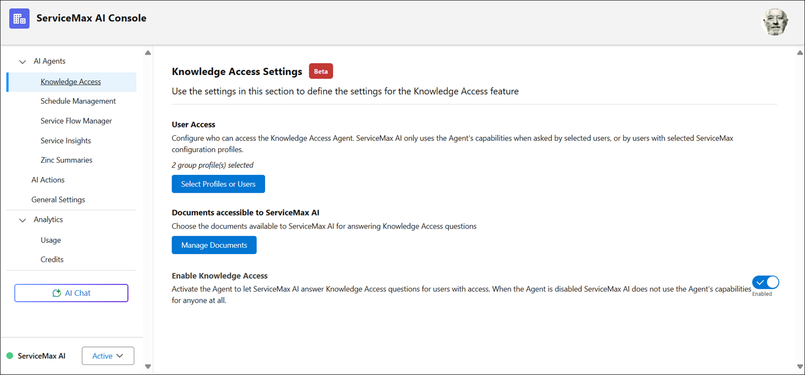Click the Analytics section label
Screen dimensions: 805x375
48,220
